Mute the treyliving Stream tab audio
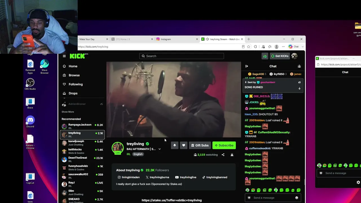 pyautogui.click(x=207, y=39)
